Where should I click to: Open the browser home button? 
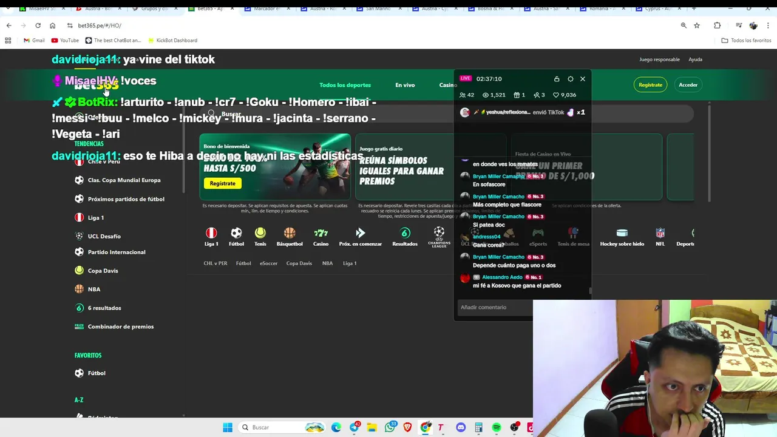coord(52,25)
